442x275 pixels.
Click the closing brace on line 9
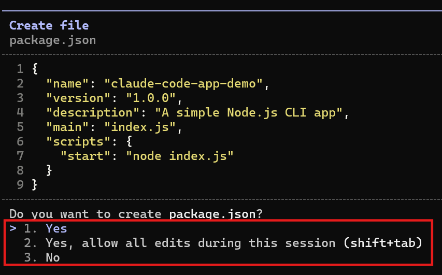tap(35, 185)
